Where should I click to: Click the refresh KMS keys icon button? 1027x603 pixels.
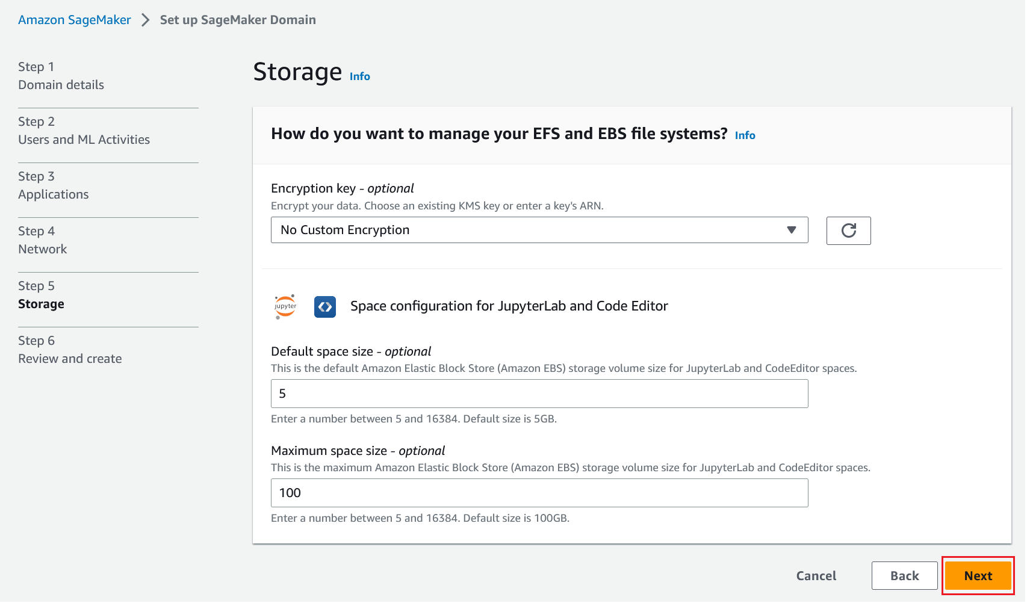(x=848, y=230)
